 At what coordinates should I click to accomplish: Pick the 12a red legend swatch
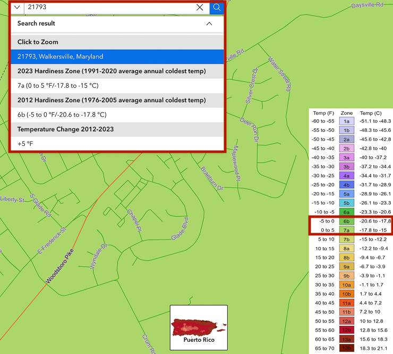tap(346, 321)
